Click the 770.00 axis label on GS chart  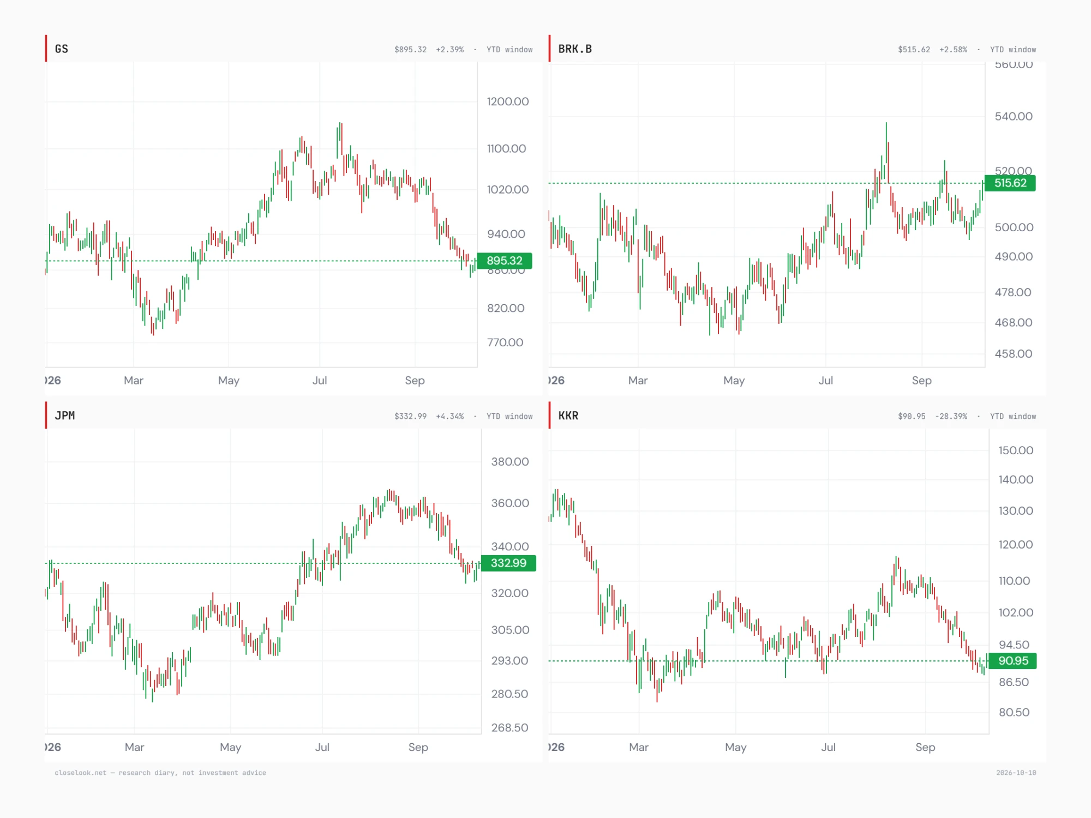point(505,342)
